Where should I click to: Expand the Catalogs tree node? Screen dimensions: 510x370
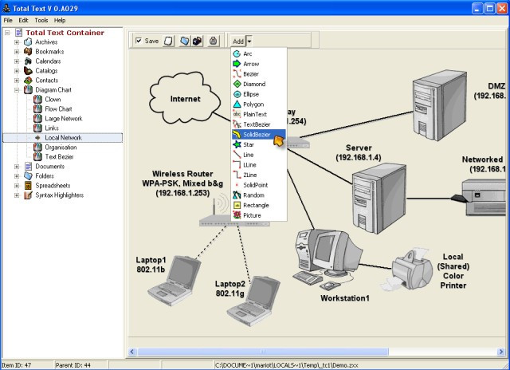coord(17,71)
